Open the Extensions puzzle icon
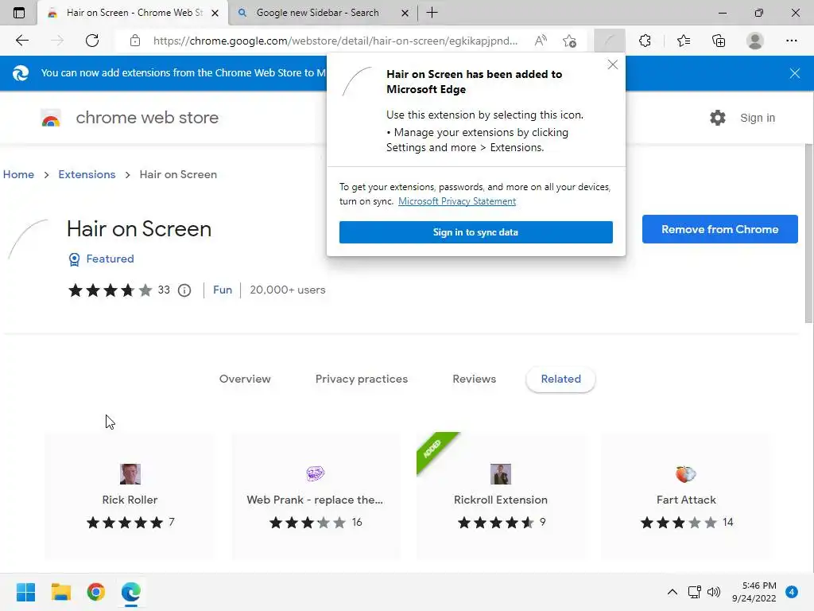 (x=645, y=41)
